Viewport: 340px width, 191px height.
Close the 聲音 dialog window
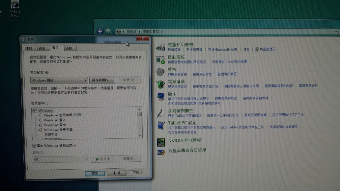[143, 38]
